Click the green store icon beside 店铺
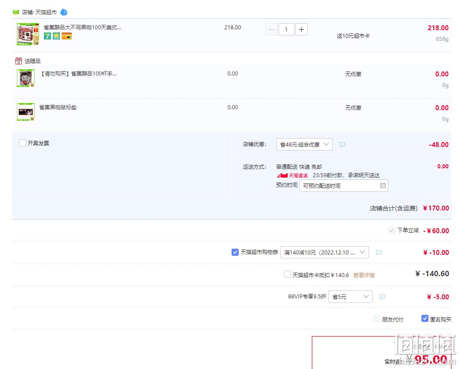This screenshot has width=460, height=369. tap(16, 12)
